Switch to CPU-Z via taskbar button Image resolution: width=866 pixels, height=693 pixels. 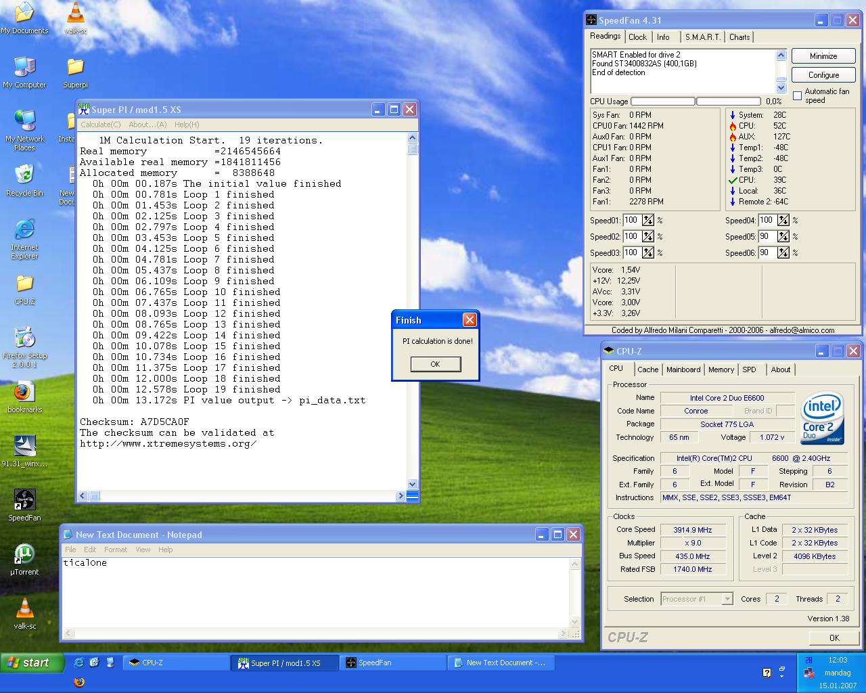[176, 663]
